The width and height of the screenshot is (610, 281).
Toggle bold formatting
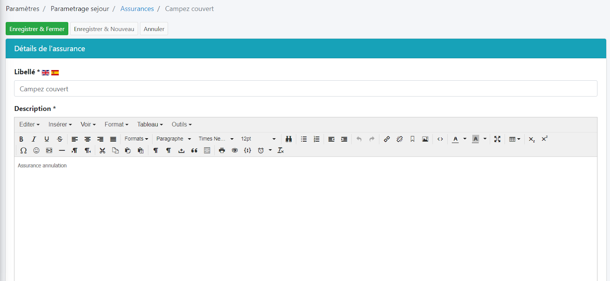coord(21,139)
